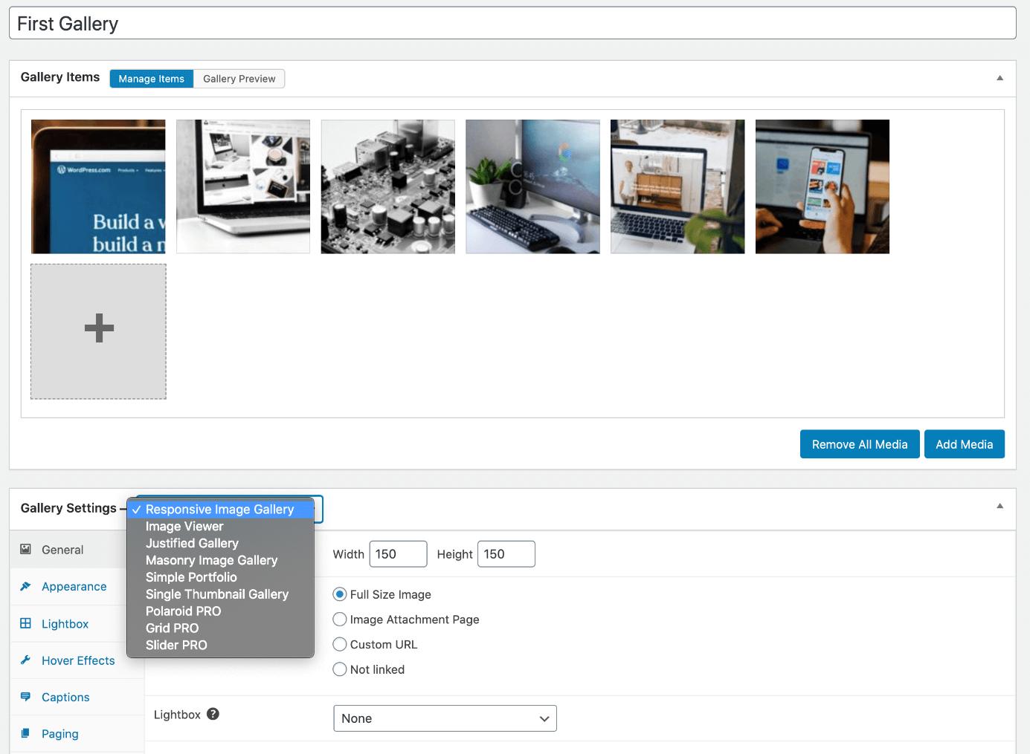This screenshot has height=754, width=1030.
Task: Click the thumbnail Width input field
Action: 398,554
